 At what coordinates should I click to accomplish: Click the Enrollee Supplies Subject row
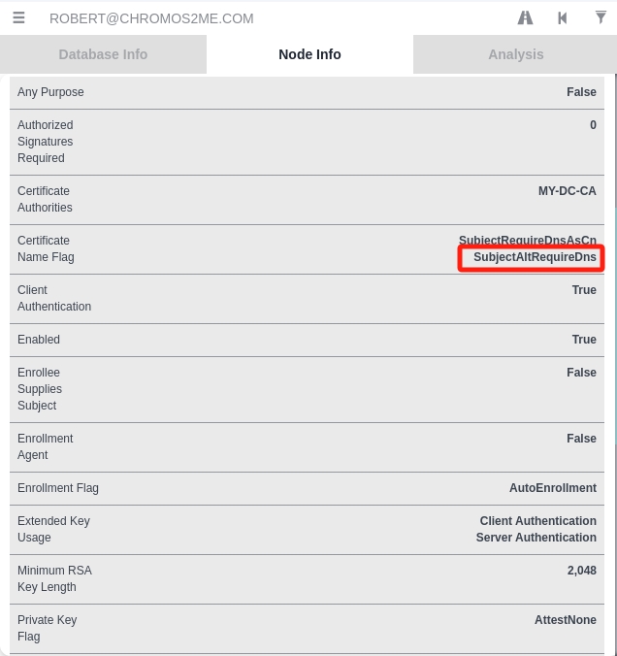pyautogui.click(x=307, y=389)
